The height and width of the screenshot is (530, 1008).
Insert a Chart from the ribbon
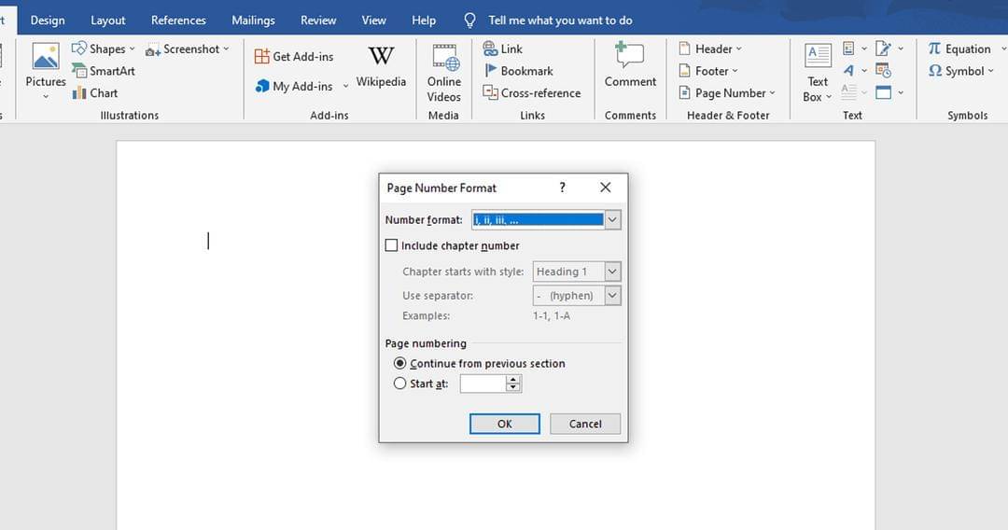(x=95, y=93)
